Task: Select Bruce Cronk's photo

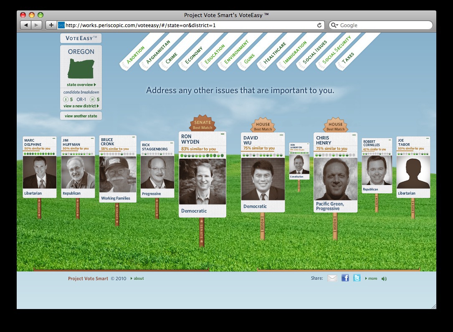Action: (118, 175)
